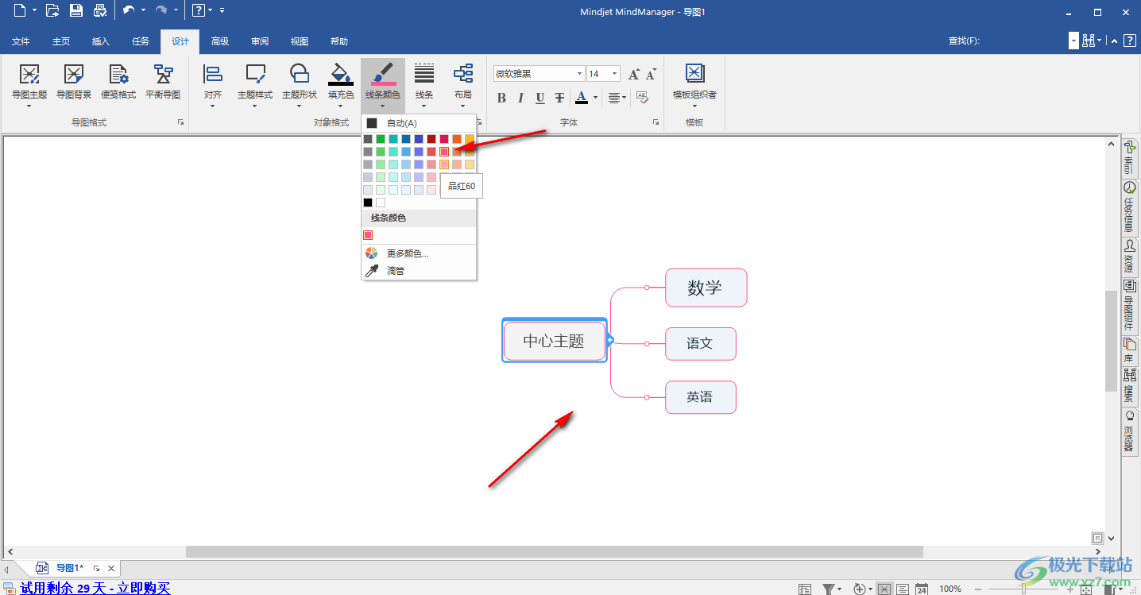Image resolution: width=1141 pixels, height=595 pixels.
Task: Open the font color dropdown arrow
Action: 595,98
